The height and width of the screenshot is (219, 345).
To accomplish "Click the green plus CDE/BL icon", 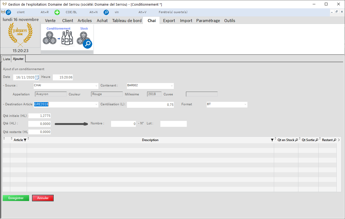I will point(57,12).
